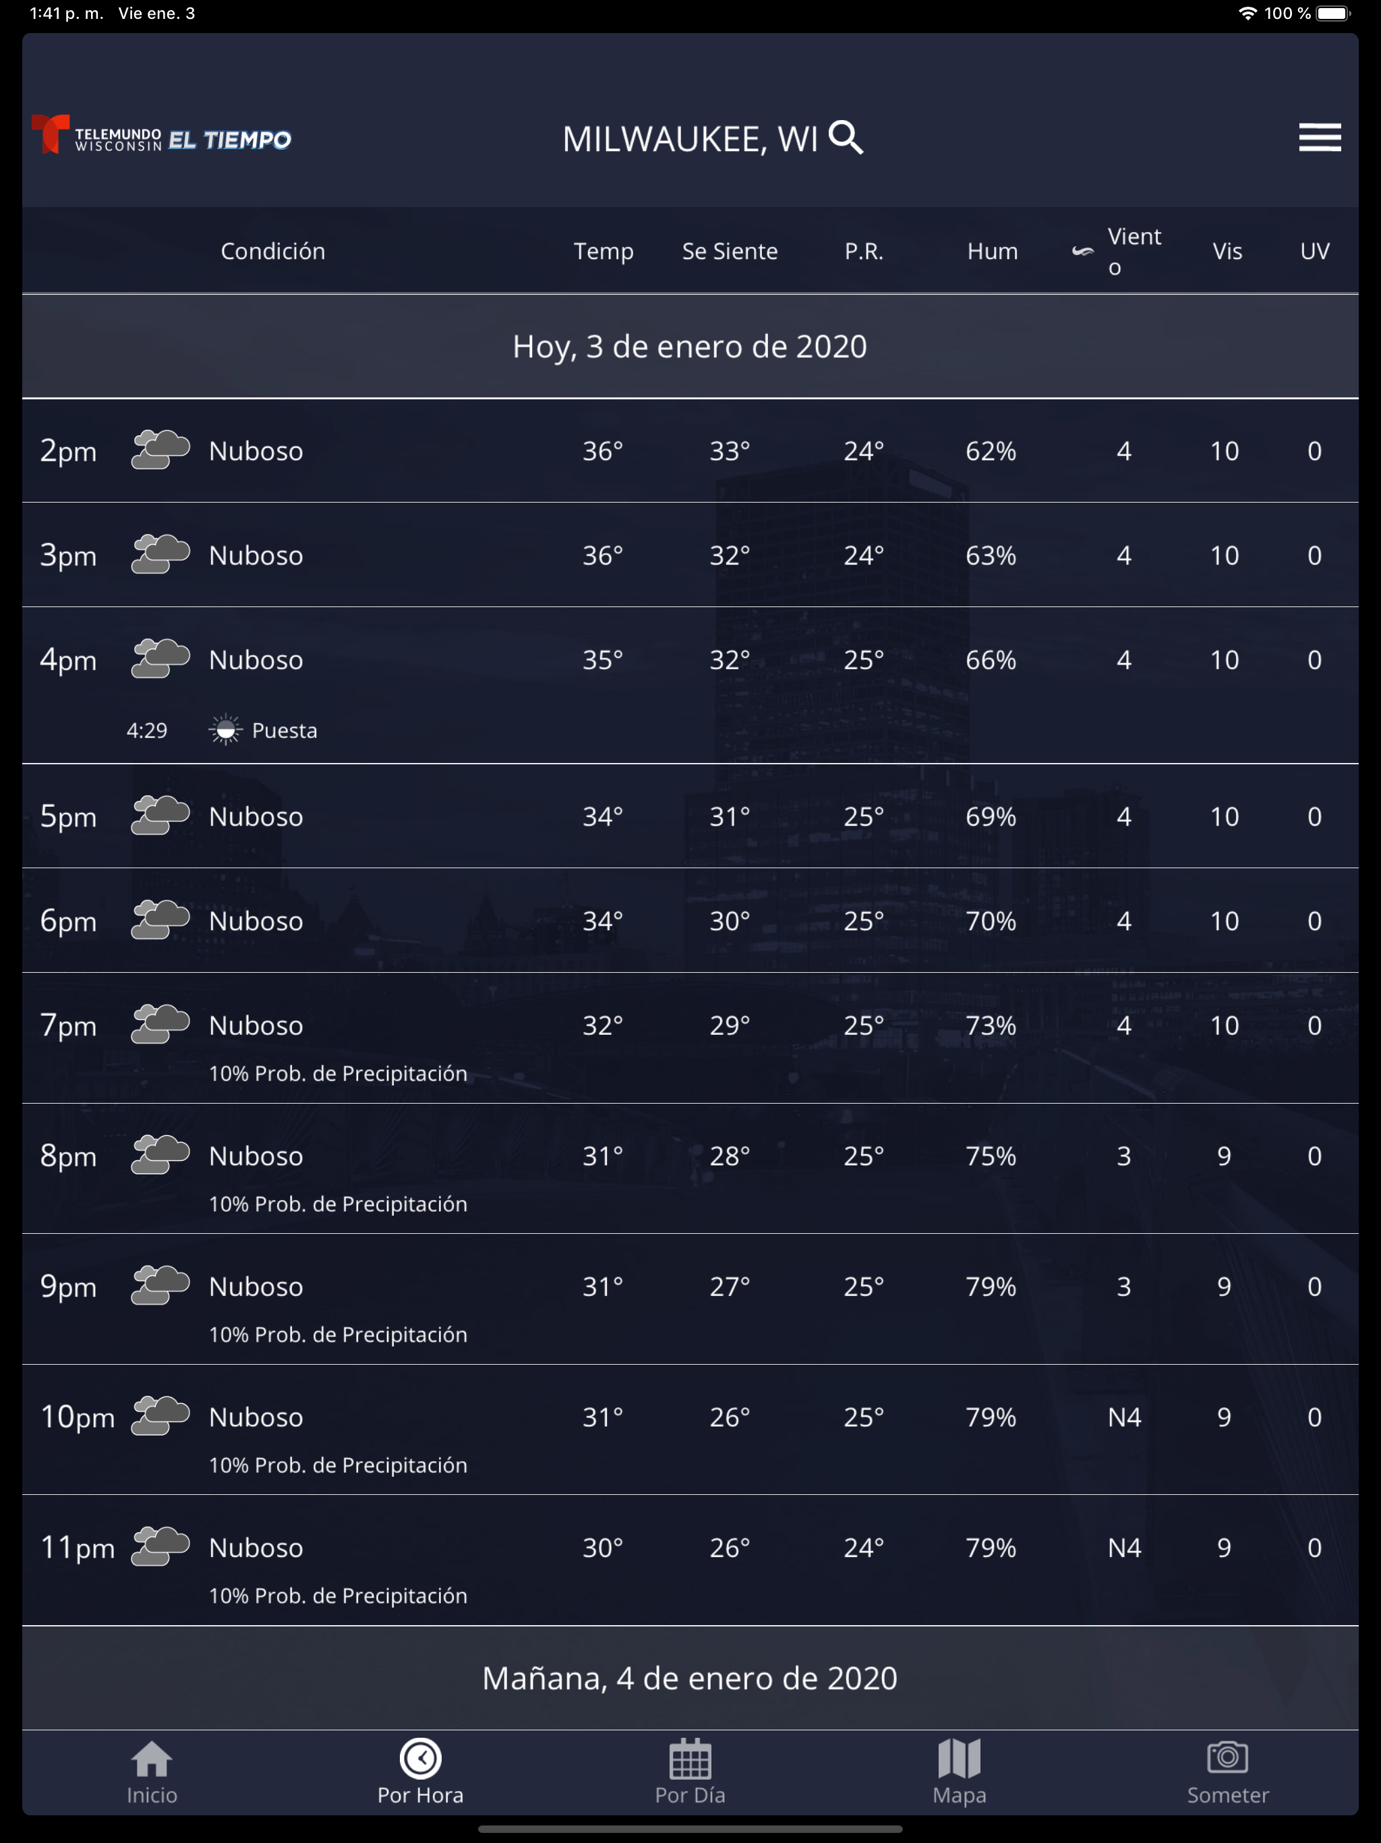
Task: Tap the Someter camera icon
Action: [x=1228, y=1758]
